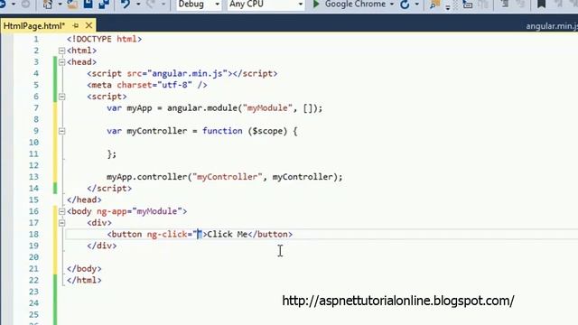578x325 pixels.
Task: Open the Undo history dropdown
Action: [138, 4]
